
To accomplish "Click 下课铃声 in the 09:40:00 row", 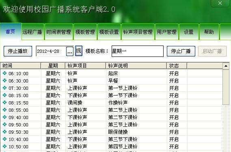I will tap(77, 117).
